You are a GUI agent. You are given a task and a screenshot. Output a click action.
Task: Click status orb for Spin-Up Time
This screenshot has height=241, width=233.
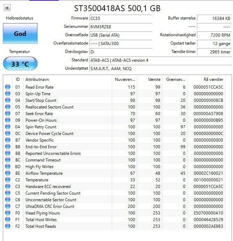pyautogui.click(x=8, y=93)
